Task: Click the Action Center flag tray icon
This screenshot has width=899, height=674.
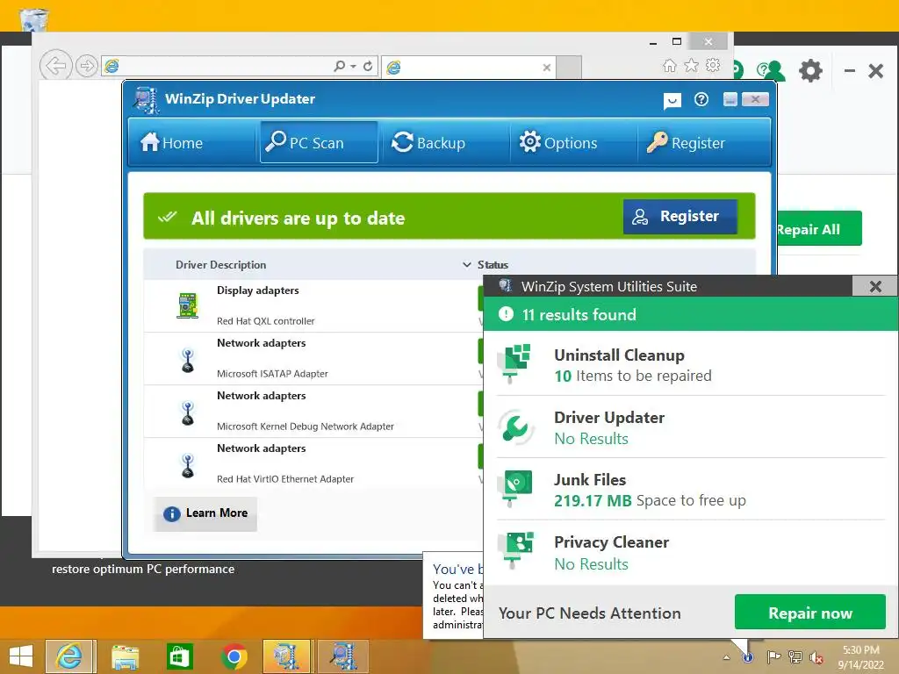Action: [x=773, y=657]
